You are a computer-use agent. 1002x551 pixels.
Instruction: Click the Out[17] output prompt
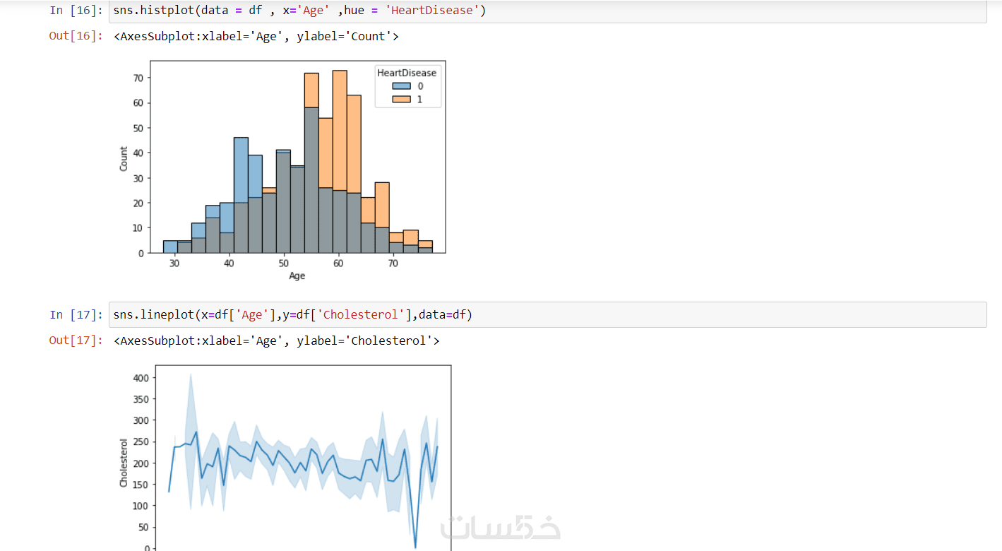(x=76, y=340)
